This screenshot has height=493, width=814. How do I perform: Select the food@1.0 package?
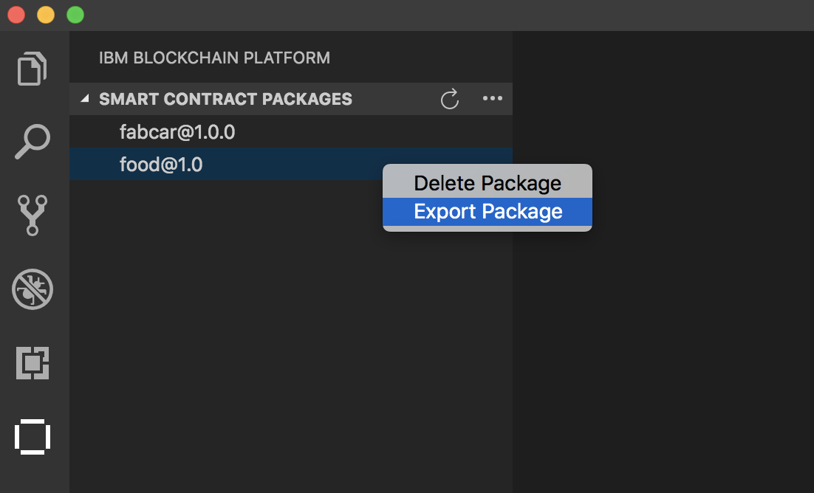pos(161,165)
